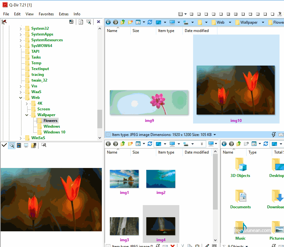The height and width of the screenshot is (247, 284).
Task: Open the Documents folder in bottom-right pane
Action: point(240,199)
